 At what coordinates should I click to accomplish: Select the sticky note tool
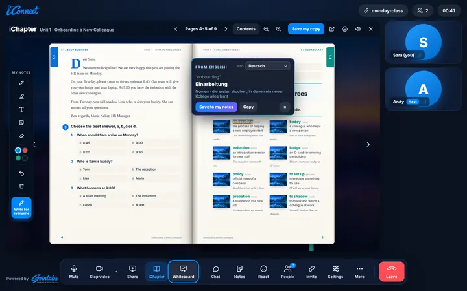(x=21, y=123)
